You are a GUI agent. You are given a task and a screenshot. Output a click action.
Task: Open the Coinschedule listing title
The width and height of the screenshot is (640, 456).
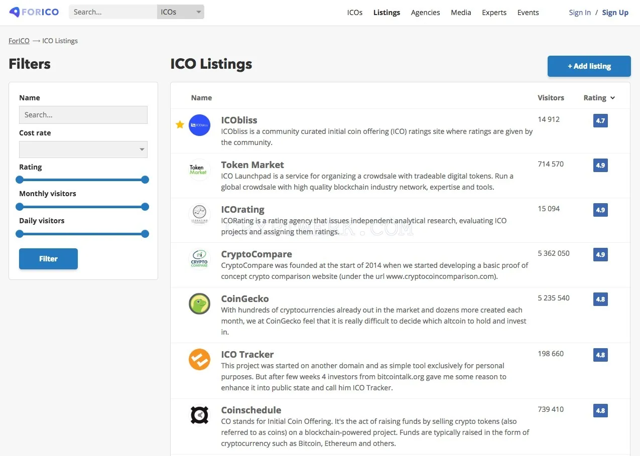[251, 410]
